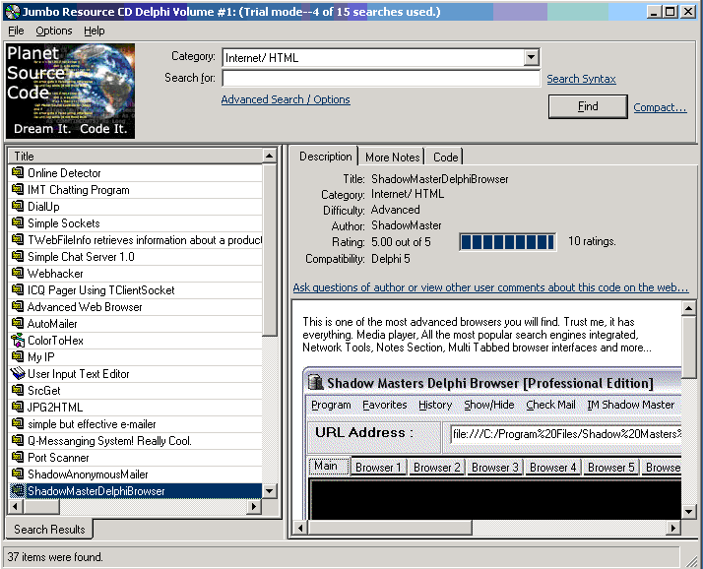
Task: Click the icon next to Simple Sockets
Action: [x=18, y=222]
